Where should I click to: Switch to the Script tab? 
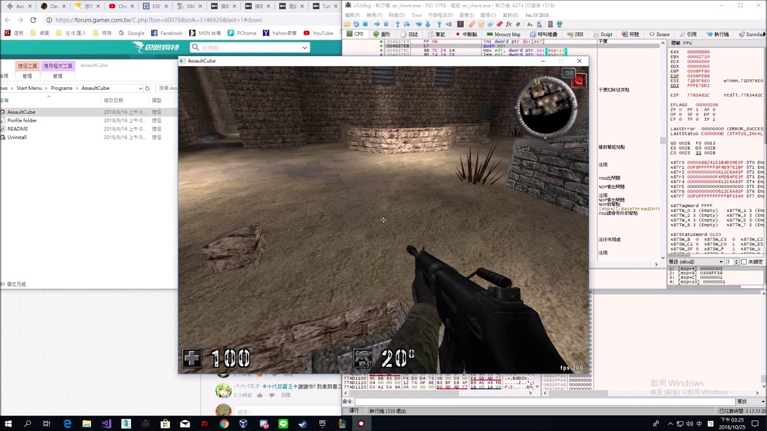pos(603,34)
